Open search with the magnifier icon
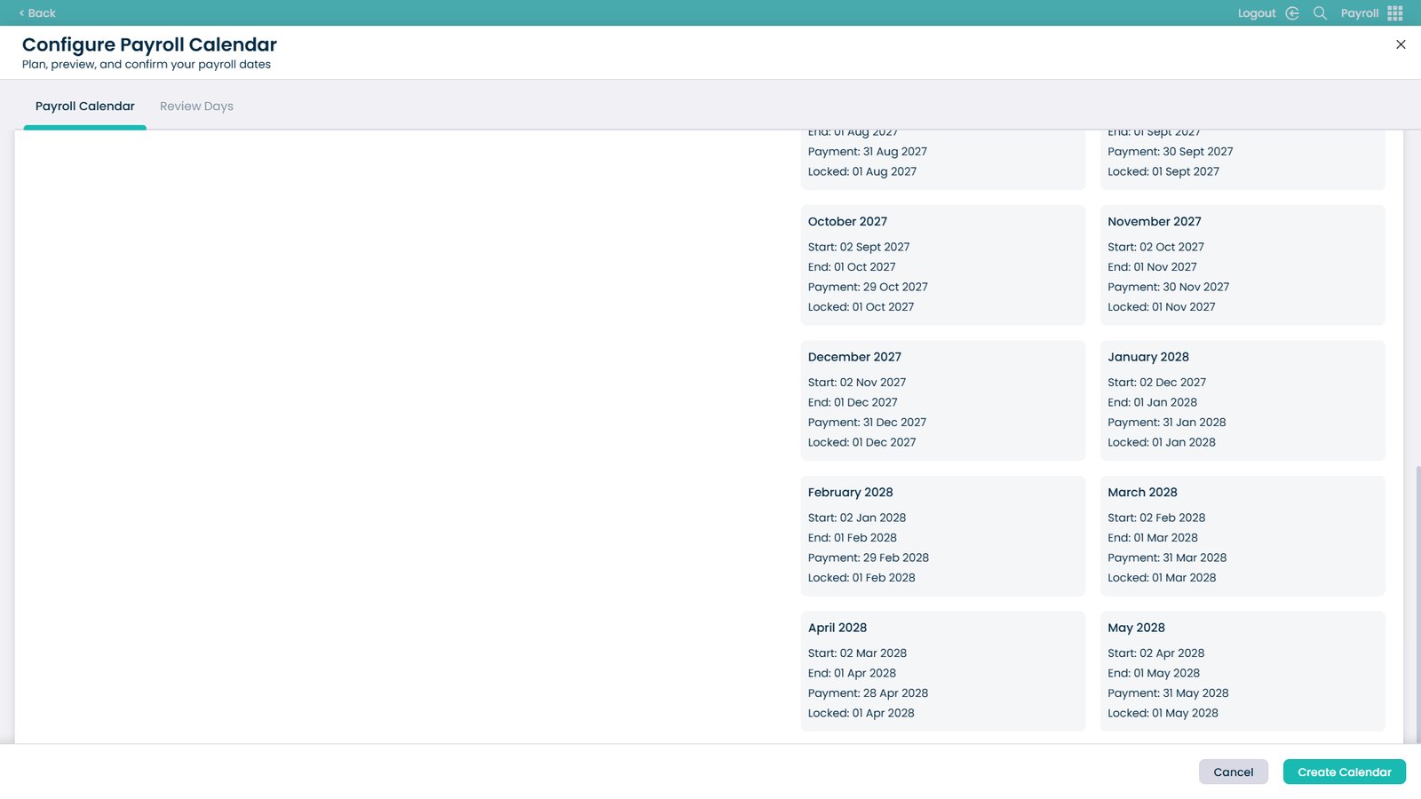This screenshot has height=799, width=1421. [x=1320, y=13]
